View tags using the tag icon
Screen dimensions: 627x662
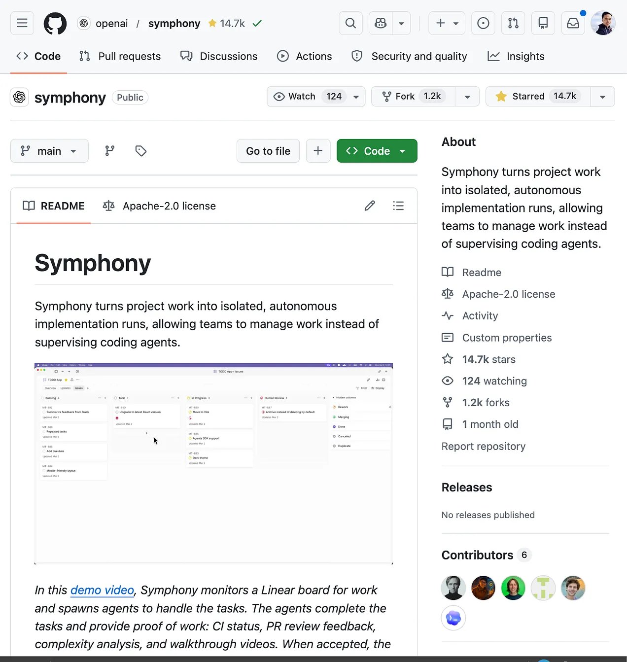[141, 151]
